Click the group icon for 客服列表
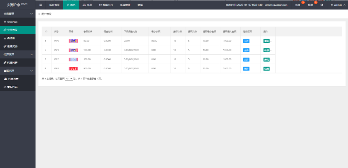The height and width of the screenshot is (168, 348). coord(5,79)
